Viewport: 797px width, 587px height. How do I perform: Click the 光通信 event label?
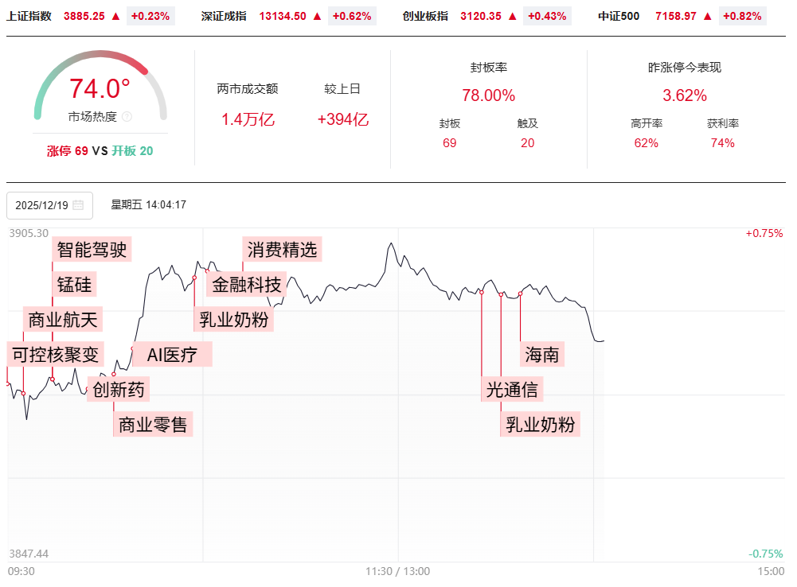coord(512,389)
